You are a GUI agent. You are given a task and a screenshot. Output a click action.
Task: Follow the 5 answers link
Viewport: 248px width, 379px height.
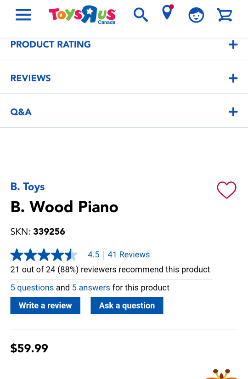(x=91, y=288)
